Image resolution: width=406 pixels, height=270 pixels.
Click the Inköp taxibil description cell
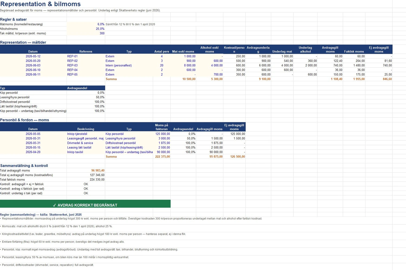pos(86,152)
